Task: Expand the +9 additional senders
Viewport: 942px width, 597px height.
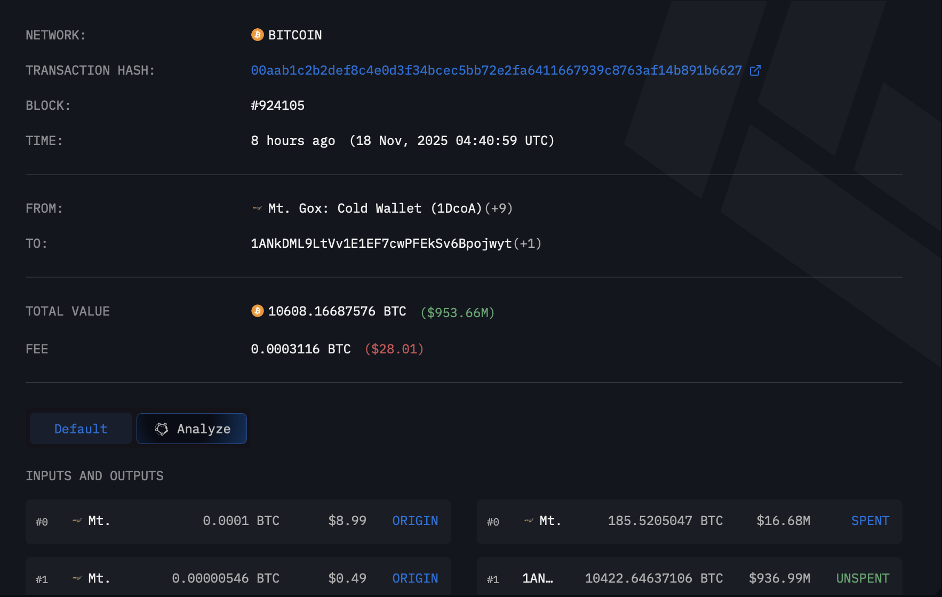Action: (499, 208)
